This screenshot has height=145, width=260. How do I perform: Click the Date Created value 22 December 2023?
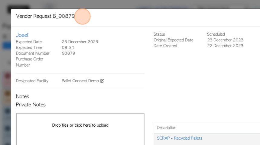[x=225, y=46]
